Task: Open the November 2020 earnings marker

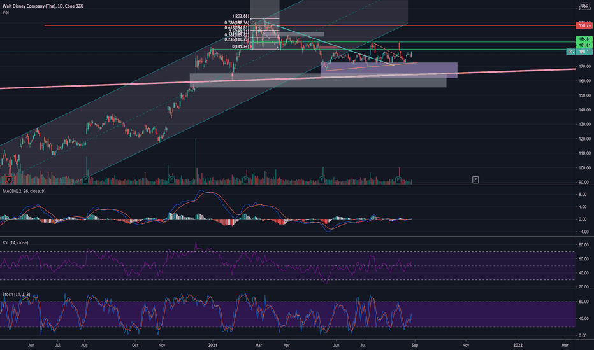Action: click(x=171, y=179)
